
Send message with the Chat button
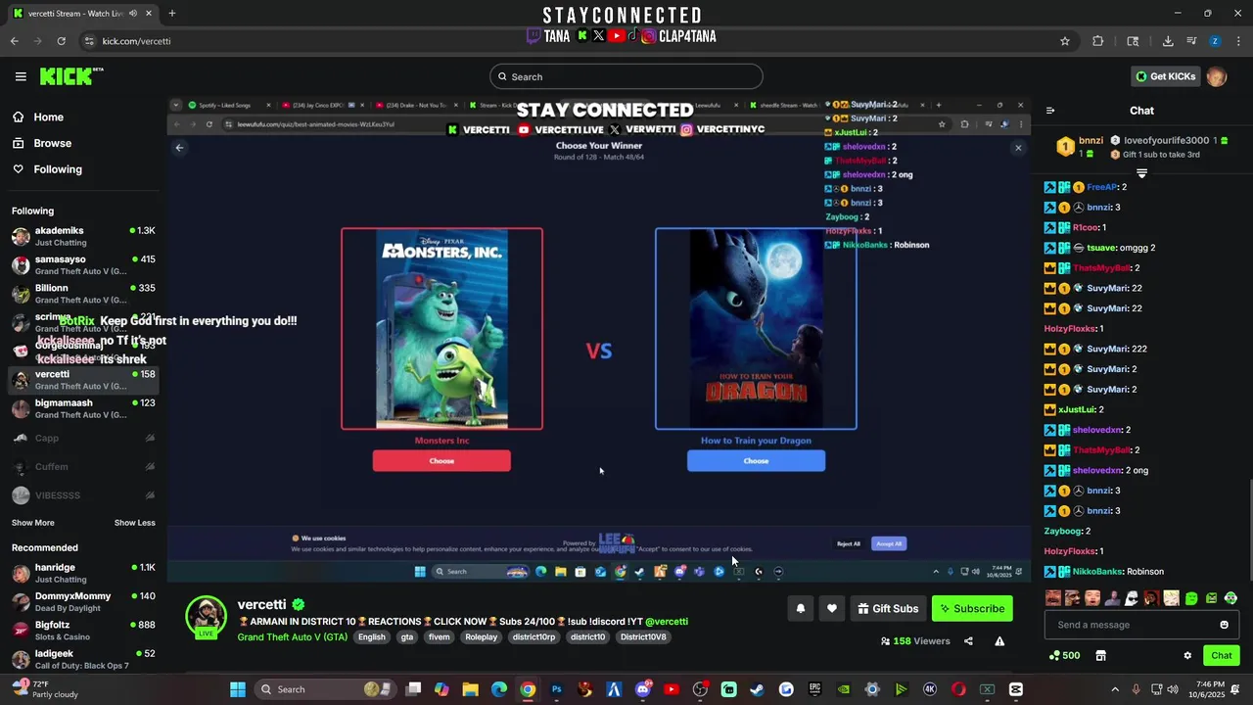click(1222, 656)
